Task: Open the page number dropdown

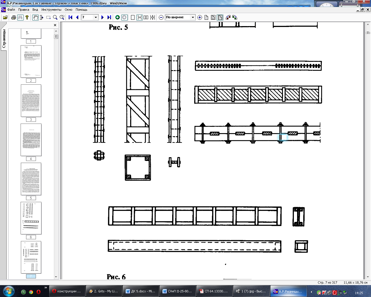Action: pyautogui.click(x=96, y=17)
